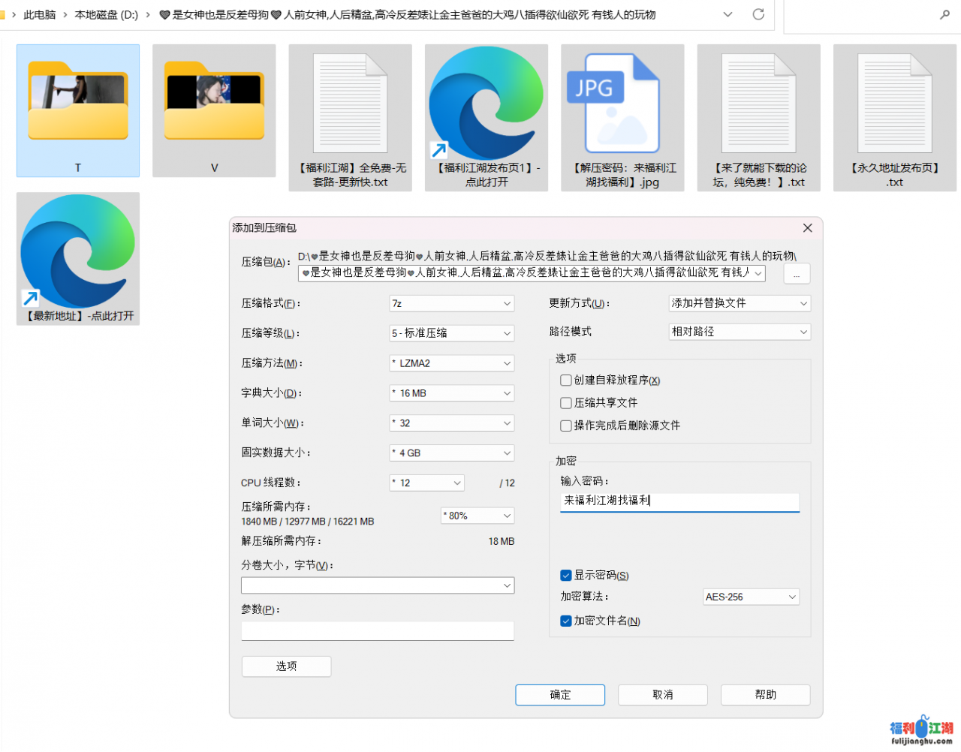The image size is (961, 752).
Task: Click the search magnifier icon
Action: point(944,14)
